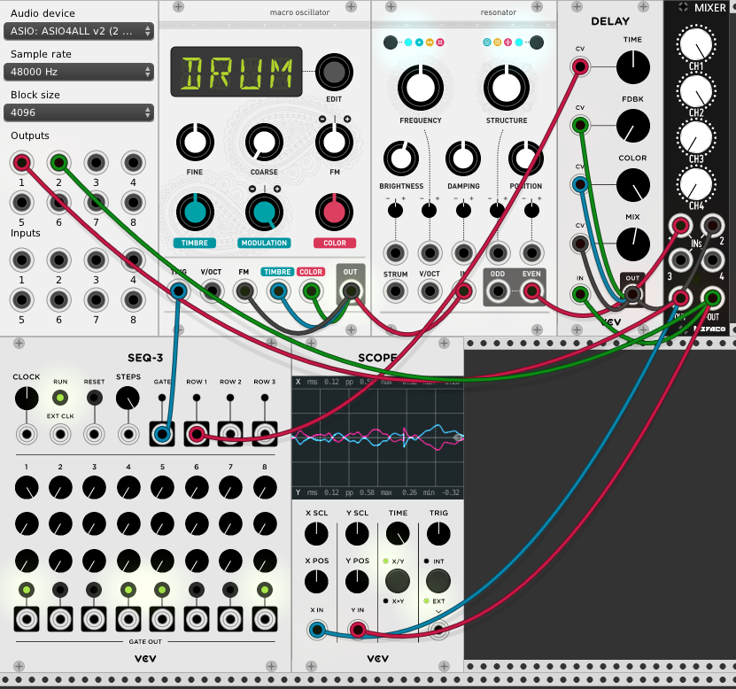Click audio interface Input 1 jack
Screen dimensions: 736x689
coord(21,260)
